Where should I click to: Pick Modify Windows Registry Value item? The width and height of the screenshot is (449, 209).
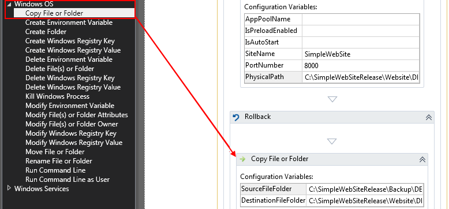[74, 143]
